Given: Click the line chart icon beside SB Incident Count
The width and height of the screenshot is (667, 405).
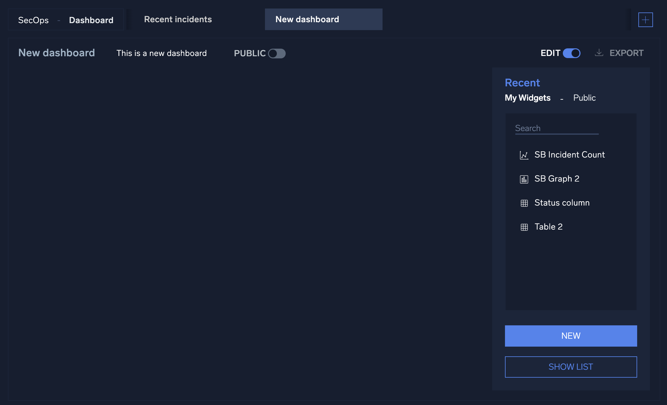Looking at the screenshot, I should click(x=524, y=155).
